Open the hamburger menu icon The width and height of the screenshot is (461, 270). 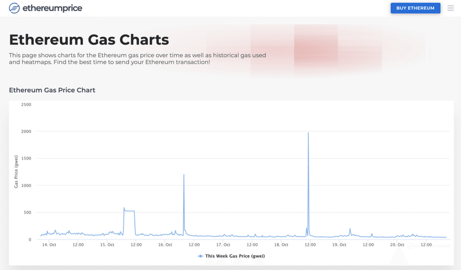pyautogui.click(x=451, y=8)
